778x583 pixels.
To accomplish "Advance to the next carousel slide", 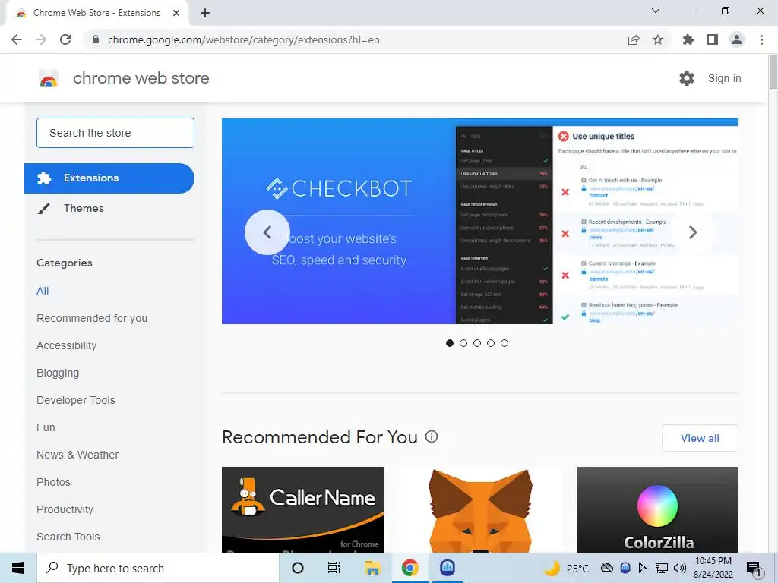I will pos(693,232).
